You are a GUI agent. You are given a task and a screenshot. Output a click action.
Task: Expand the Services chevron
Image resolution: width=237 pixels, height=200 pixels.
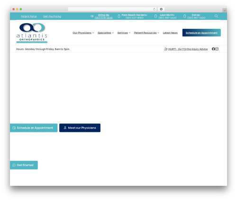(x=129, y=33)
